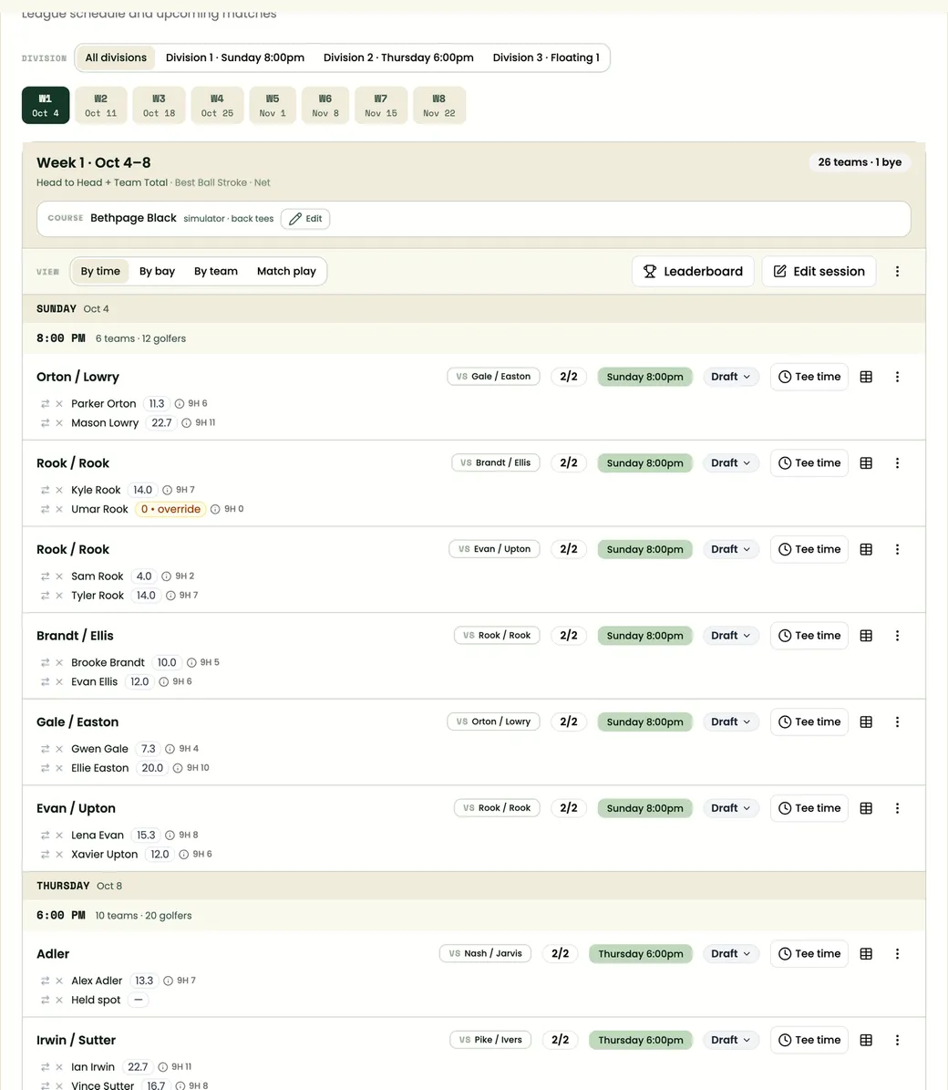Expand Draft status dropdown for Adler
The width and height of the screenshot is (948, 1090).
(731, 954)
